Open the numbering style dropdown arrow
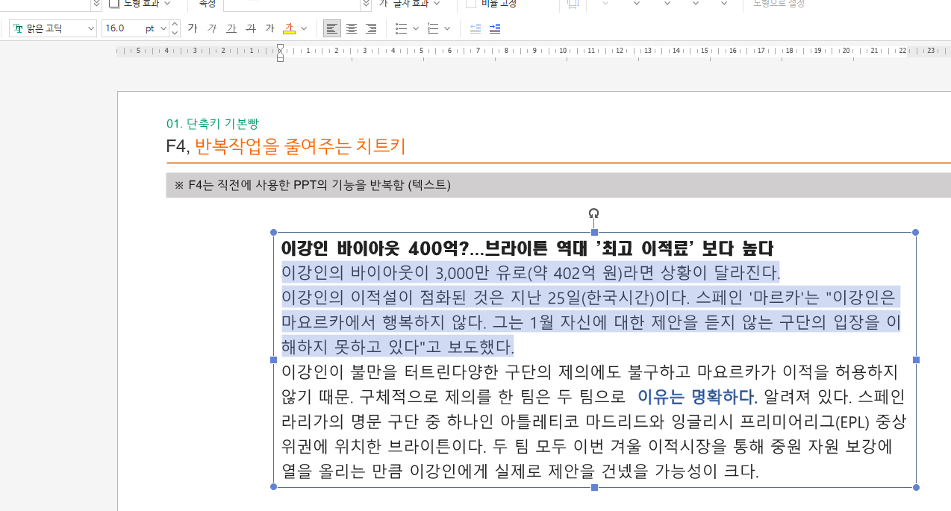 tap(446, 28)
